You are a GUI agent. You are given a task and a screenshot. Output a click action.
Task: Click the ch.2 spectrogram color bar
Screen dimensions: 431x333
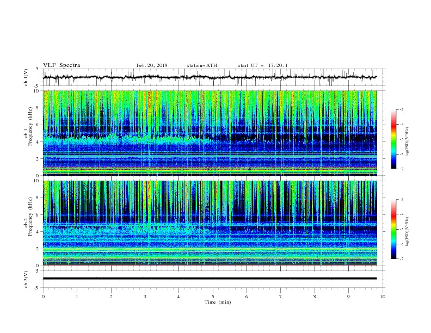tap(393, 229)
